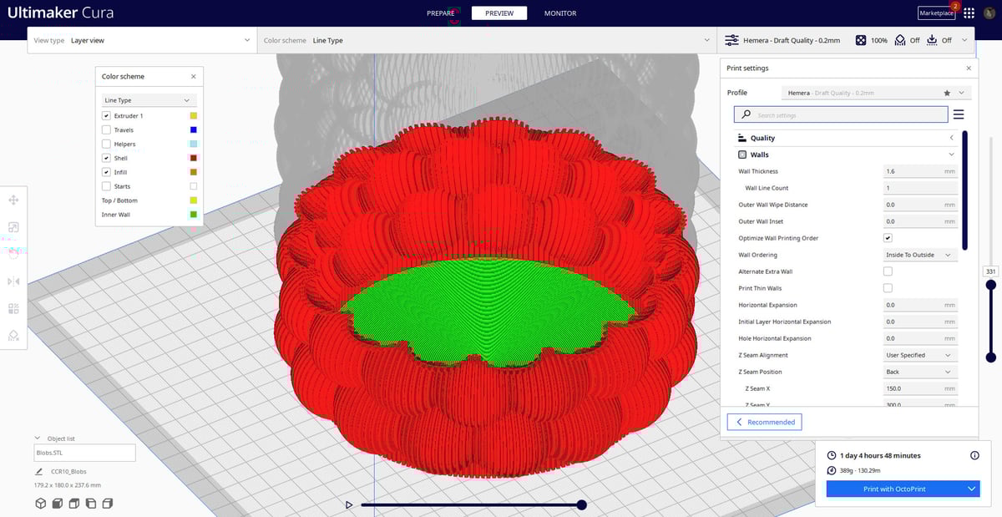Select the Scale tool in left toolbar
This screenshot has width=1002, height=517.
coord(13,227)
